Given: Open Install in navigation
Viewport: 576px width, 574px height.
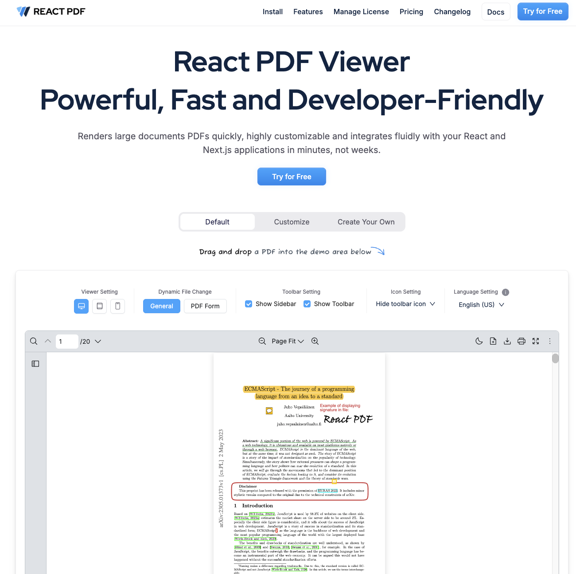Looking at the screenshot, I should [272, 12].
